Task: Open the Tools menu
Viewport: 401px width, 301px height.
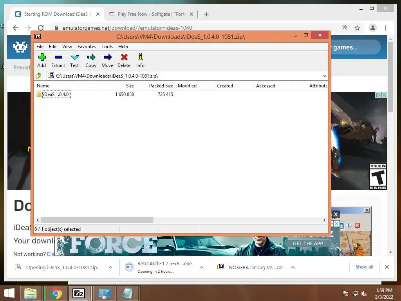Action: coord(107,47)
